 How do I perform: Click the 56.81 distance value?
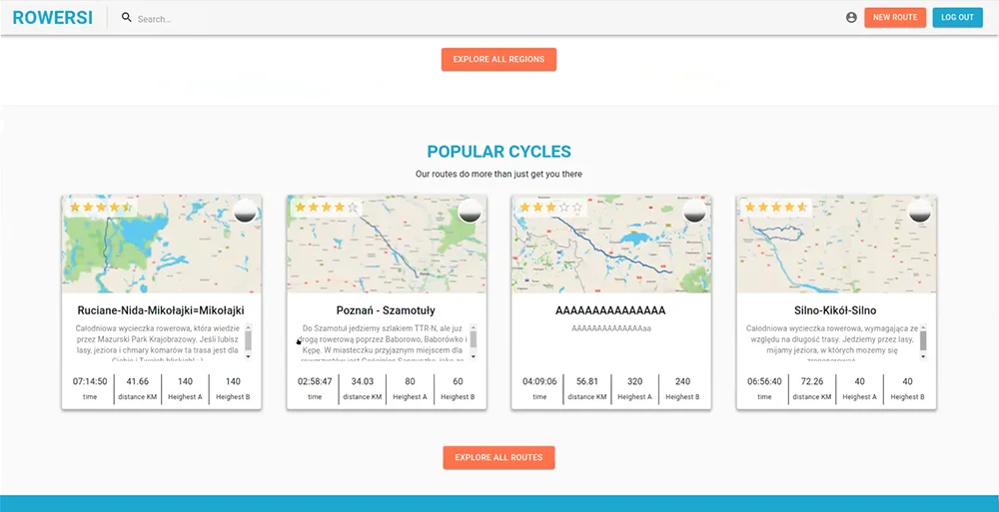pyautogui.click(x=587, y=381)
